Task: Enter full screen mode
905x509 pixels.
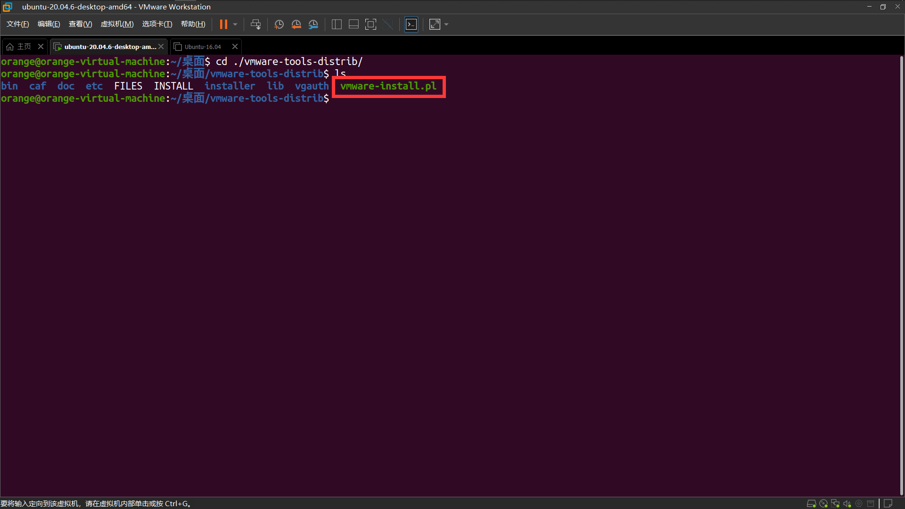Action: click(371, 25)
